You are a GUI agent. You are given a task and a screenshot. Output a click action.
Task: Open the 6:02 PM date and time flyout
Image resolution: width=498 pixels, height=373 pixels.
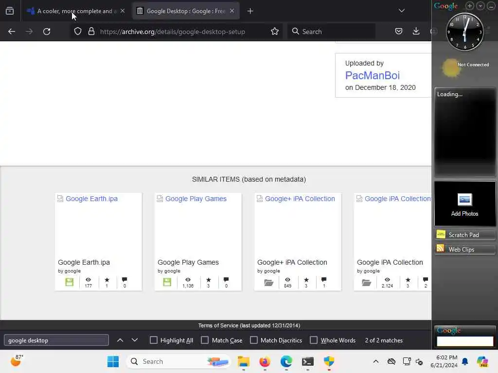(x=444, y=361)
